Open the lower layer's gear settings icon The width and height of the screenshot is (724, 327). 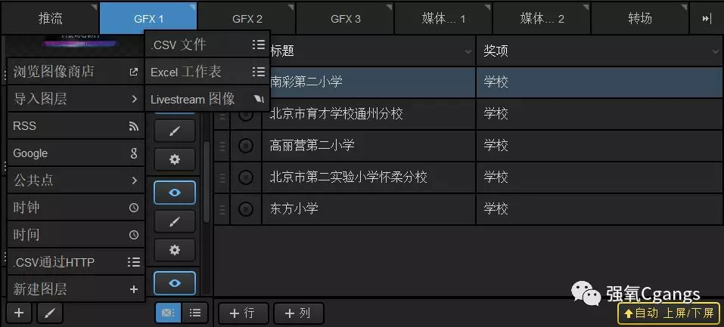[x=175, y=250]
